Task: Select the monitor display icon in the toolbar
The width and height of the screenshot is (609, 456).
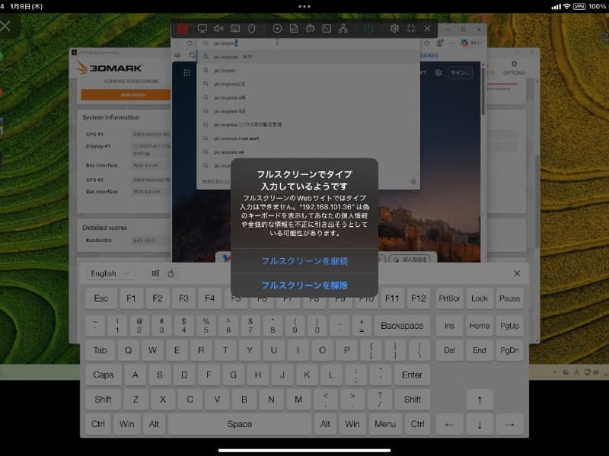Action: [x=201, y=29]
